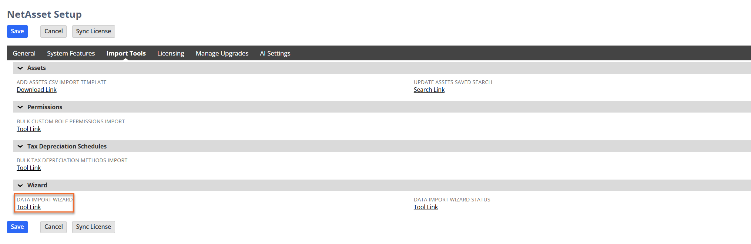Open the Add Assets CSV Download Link
The width and height of the screenshot is (751, 244).
[x=37, y=90]
